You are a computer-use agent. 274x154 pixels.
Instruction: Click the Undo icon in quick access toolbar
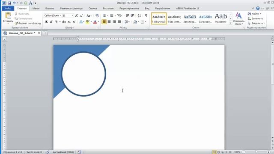click(14, 3)
